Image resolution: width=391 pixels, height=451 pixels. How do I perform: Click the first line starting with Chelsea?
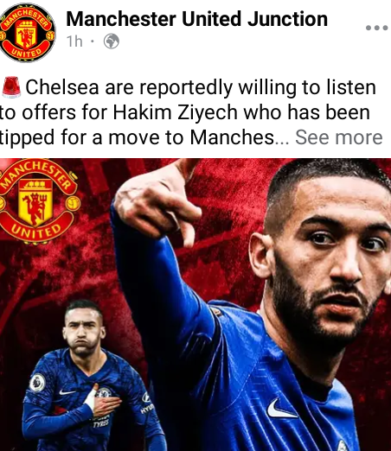click(201, 87)
